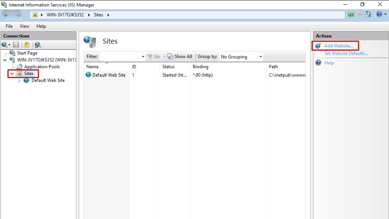Sort by the Status column header

point(175,67)
